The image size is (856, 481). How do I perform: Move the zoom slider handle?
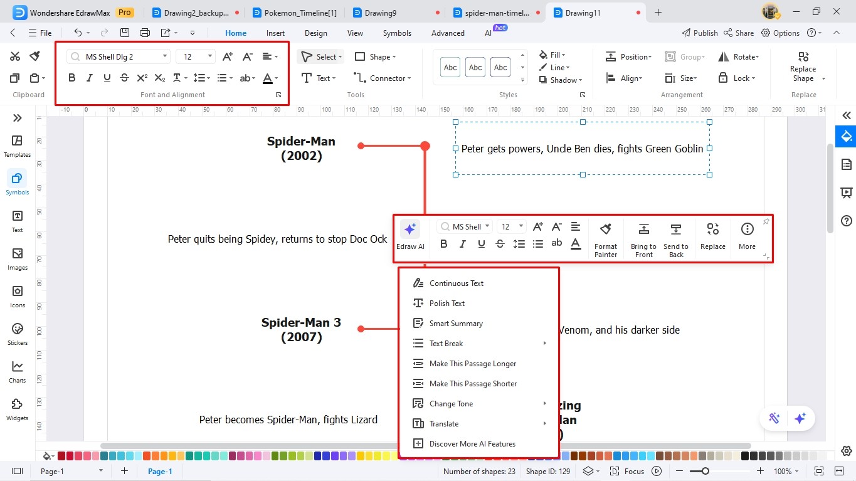[x=705, y=471]
